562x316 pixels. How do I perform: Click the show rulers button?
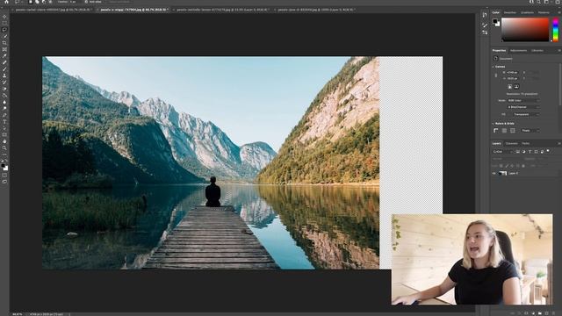(496, 131)
